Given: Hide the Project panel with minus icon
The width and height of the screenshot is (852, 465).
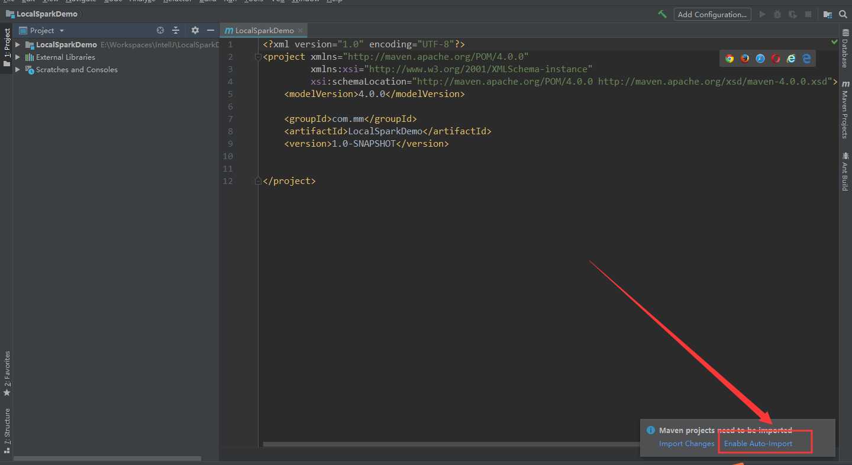Looking at the screenshot, I should pos(211,30).
